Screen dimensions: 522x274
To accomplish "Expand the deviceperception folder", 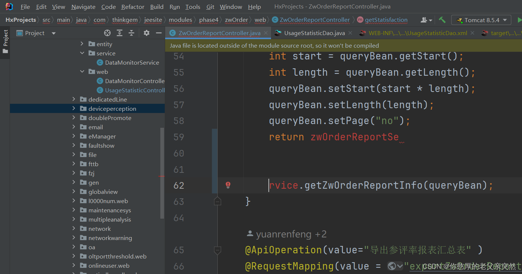I will point(74,109).
